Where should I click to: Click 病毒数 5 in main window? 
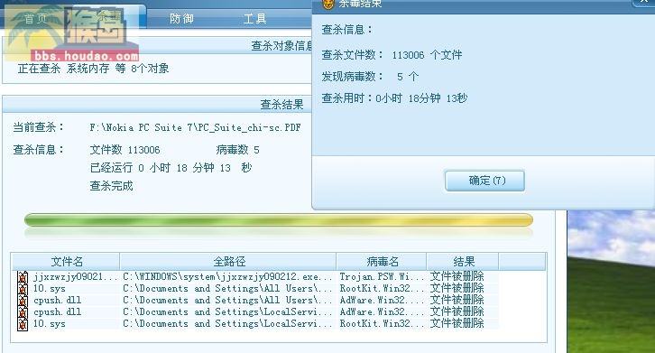[x=237, y=150]
